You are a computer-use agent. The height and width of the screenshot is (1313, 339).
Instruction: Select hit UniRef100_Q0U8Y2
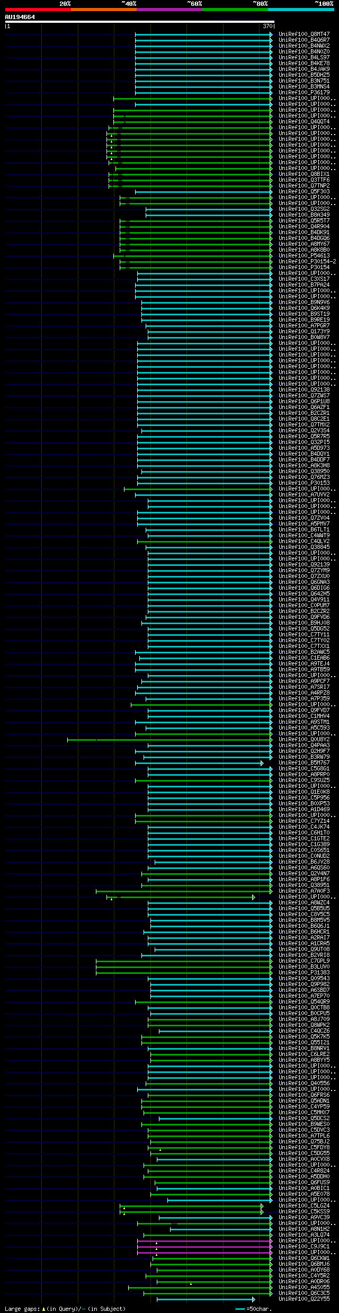pos(304,740)
